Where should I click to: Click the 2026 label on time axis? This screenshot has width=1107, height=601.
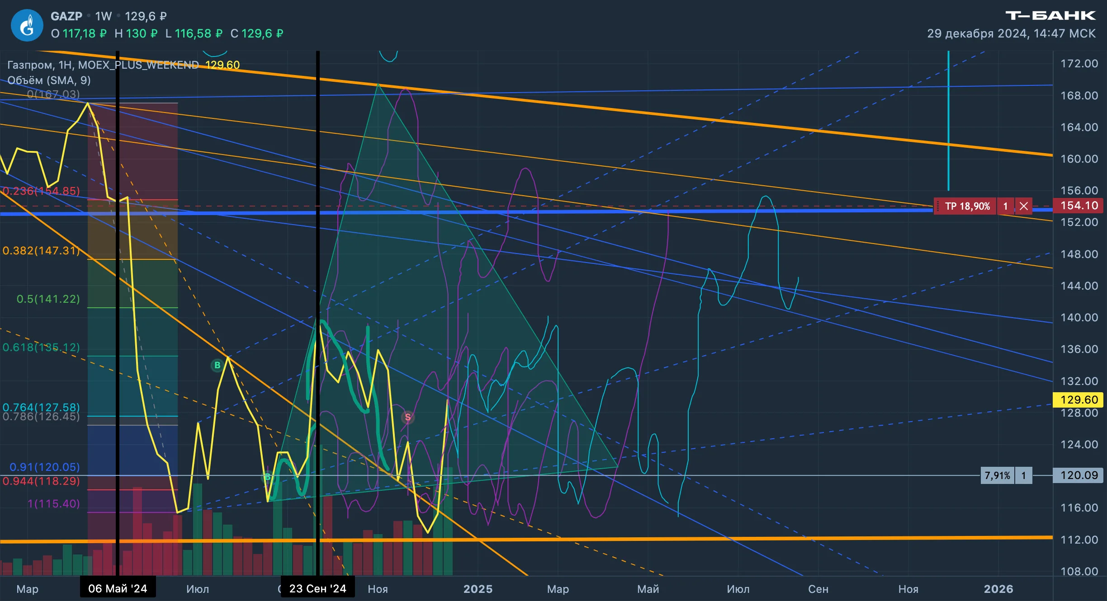pos(998,589)
